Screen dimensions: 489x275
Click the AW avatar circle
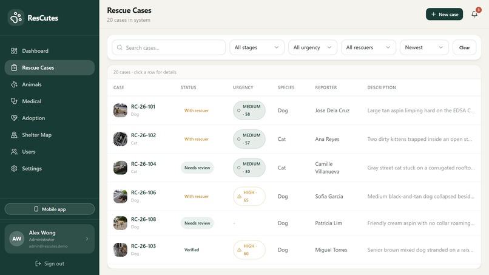tap(17, 239)
